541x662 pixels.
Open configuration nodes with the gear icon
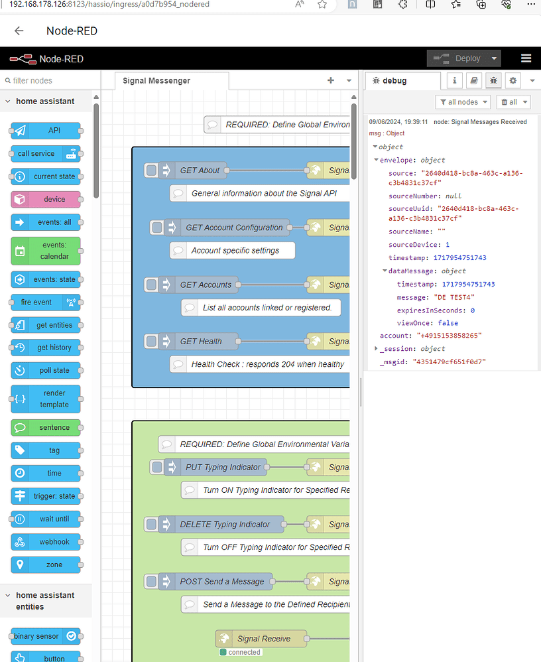[512, 80]
